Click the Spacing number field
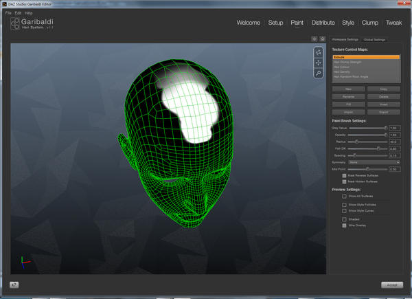 tap(395, 155)
